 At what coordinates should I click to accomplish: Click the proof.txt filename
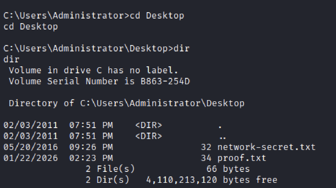tap(241, 158)
